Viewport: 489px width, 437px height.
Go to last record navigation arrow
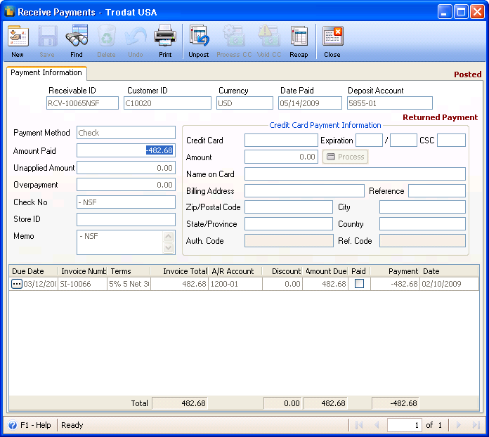click(476, 425)
